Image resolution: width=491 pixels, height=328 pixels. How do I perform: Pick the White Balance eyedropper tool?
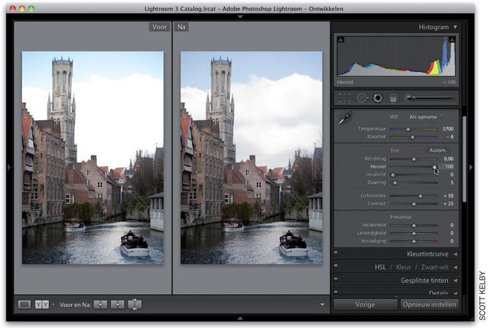click(346, 118)
